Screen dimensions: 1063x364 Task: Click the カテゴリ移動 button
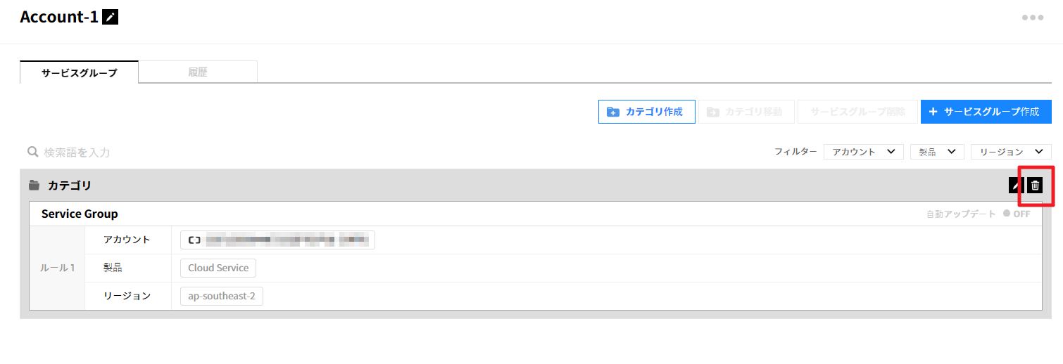pos(746,112)
